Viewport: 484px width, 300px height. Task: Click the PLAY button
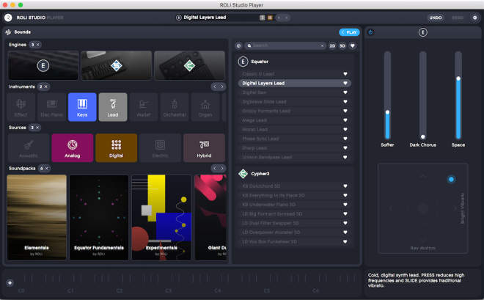tap(349, 32)
